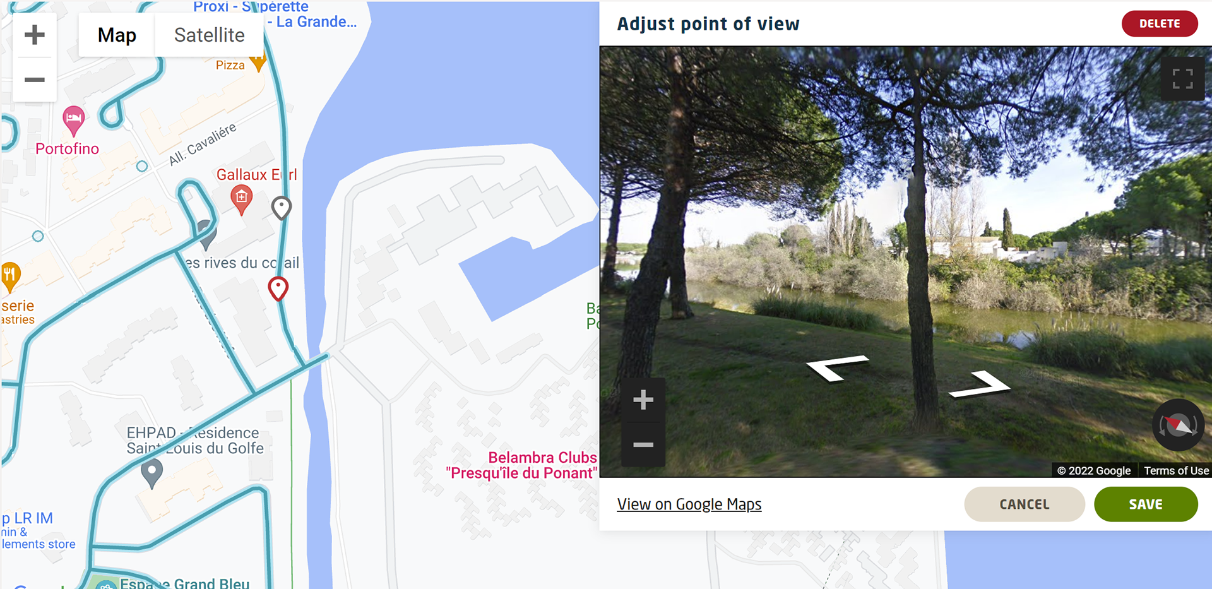Open the Portofino hotel marker
Screen dimensions: 1212x589
pos(74,121)
